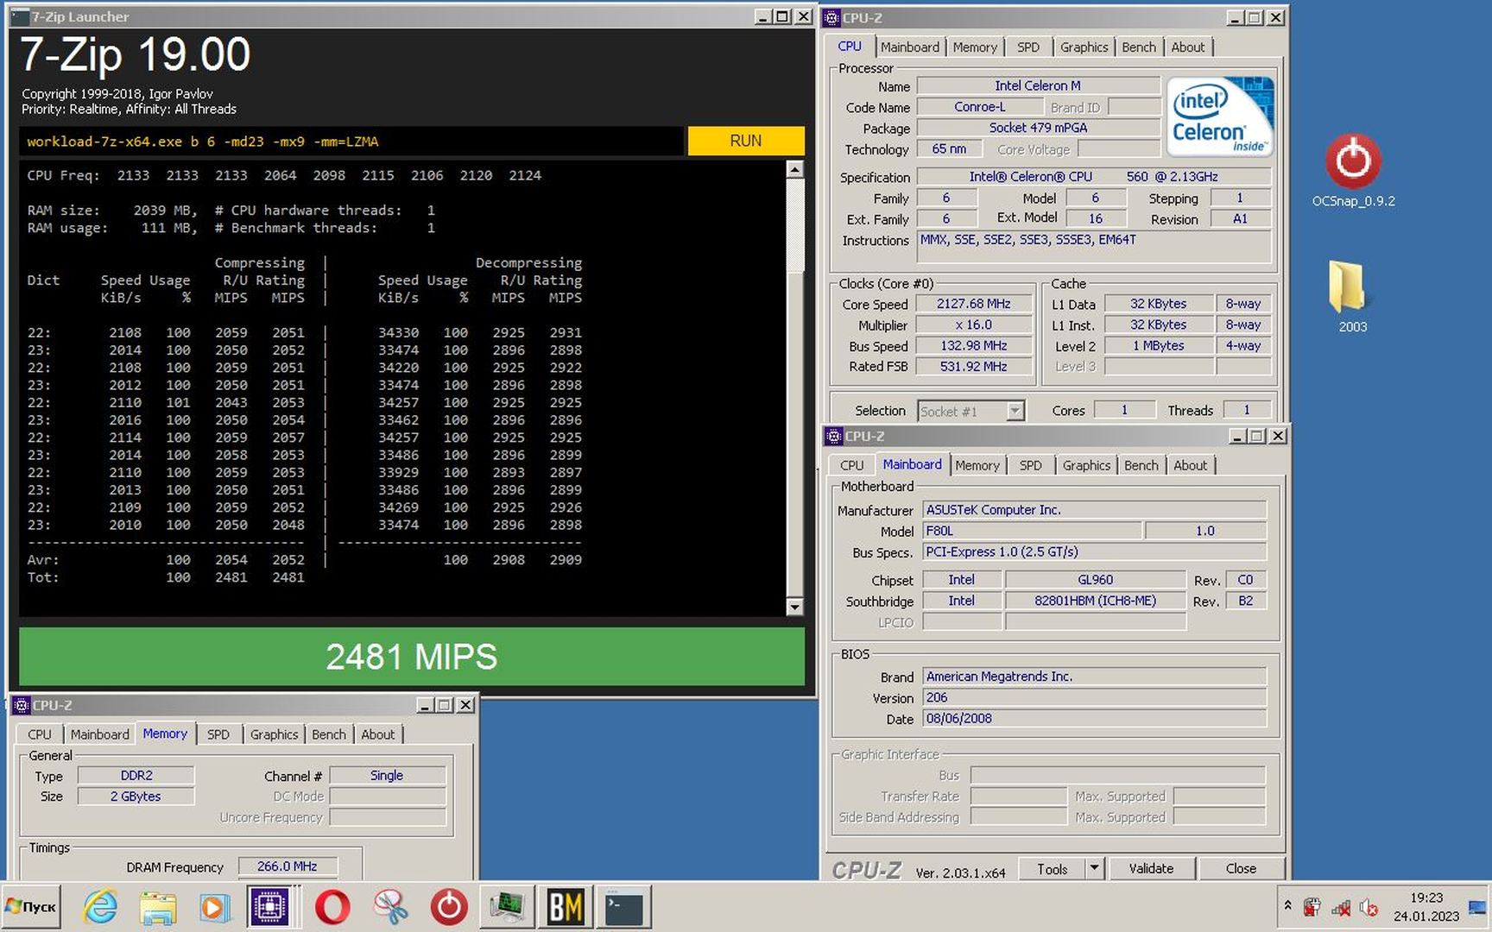Click the Core Speed 2127.68 MHz value
The width and height of the screenshot is (1492, 932).
coord(974,304)
